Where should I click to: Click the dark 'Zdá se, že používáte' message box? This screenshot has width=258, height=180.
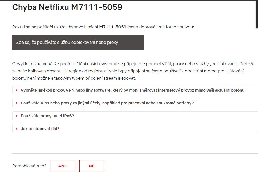coord(78,42)
